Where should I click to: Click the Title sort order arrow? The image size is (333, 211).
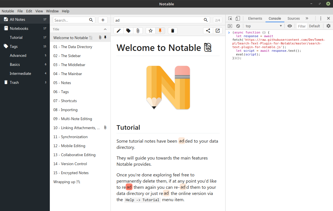105,29
